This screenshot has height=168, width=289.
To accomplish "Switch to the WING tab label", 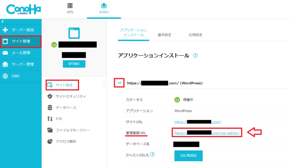I will [104, 12].
